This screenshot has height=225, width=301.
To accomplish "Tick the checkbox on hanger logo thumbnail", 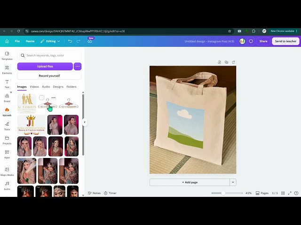I will pos(42,97).
